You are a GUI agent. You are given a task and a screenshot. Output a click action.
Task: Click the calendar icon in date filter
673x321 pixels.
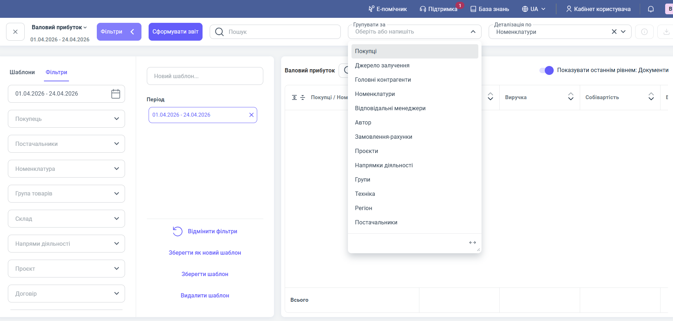[116, 94]
